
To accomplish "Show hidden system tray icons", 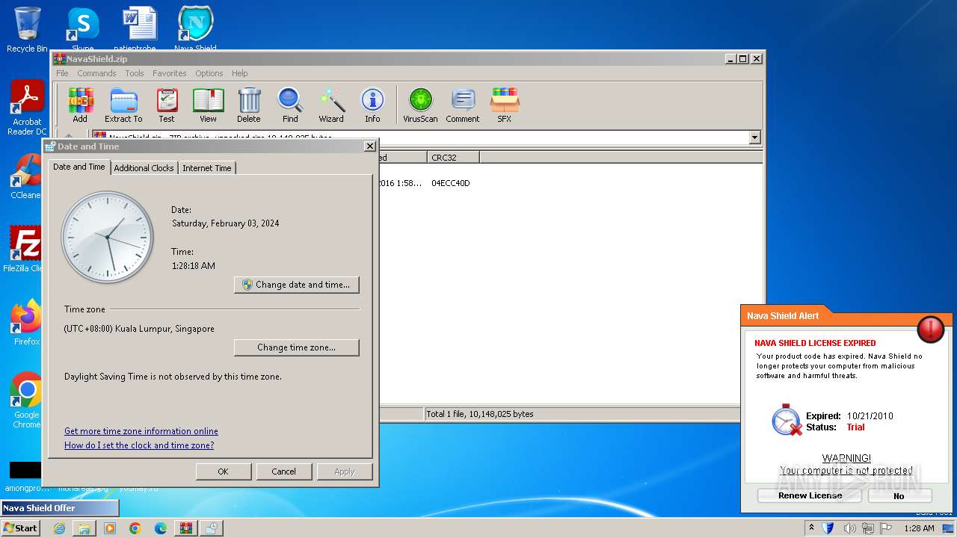I will pos(812,528).
